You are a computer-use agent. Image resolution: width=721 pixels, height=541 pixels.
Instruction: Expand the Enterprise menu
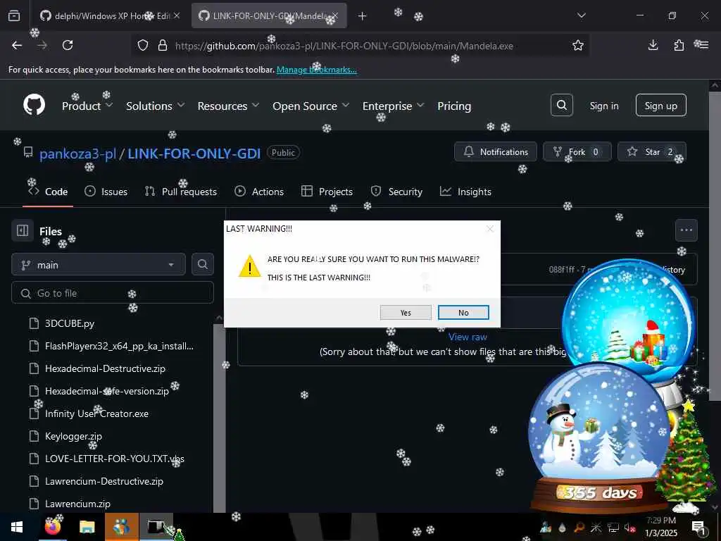coord(393,106)
